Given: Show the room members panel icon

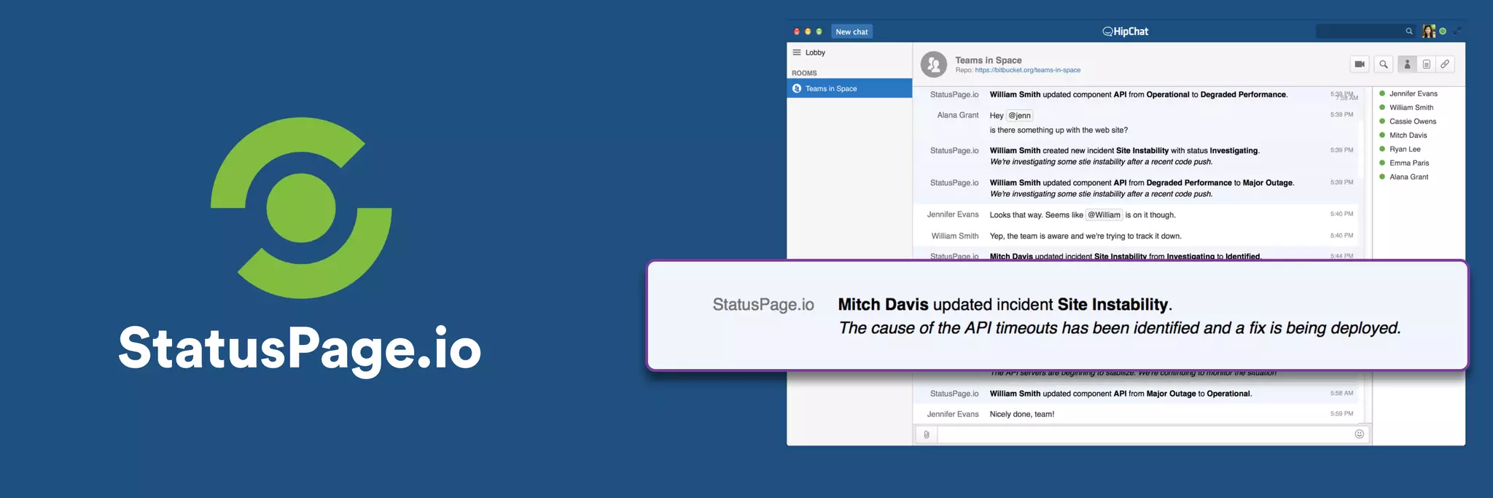Looking at the screenshot, I should tap(1408, 64).
